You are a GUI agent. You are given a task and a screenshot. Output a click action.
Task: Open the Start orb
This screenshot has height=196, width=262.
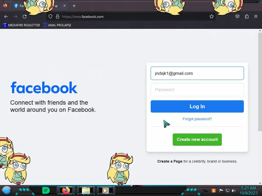pyautogui.click(x=7, y=191)
